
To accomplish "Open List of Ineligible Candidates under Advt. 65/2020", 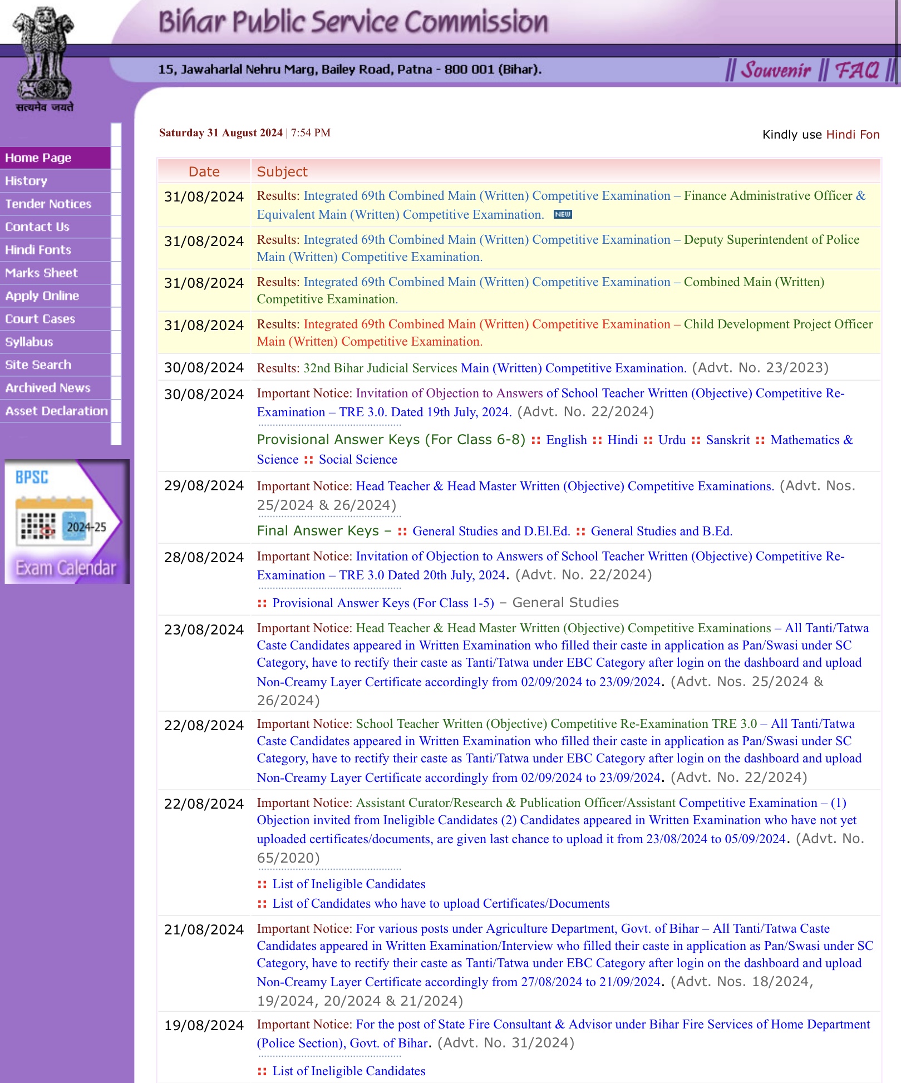I will click(348, 884).
